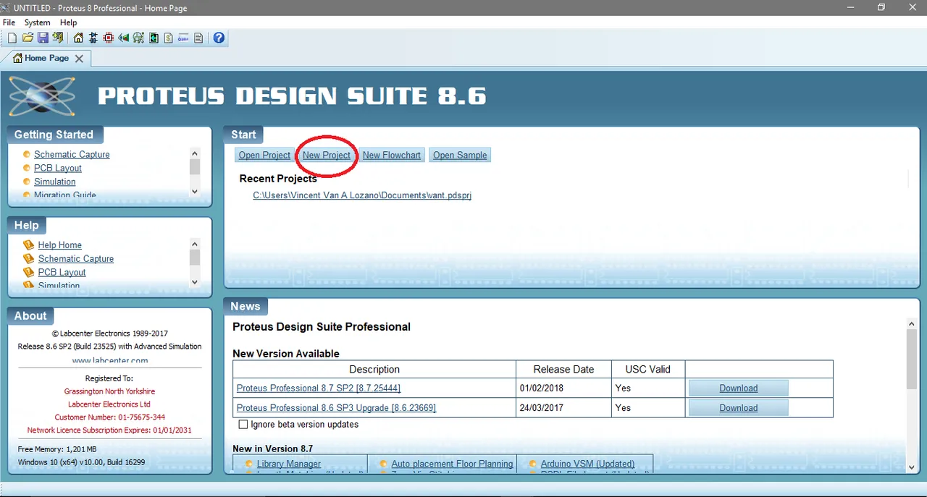
Task: Click the book icon beside PCB Layout in Help
Action: (x=29, y=272)
